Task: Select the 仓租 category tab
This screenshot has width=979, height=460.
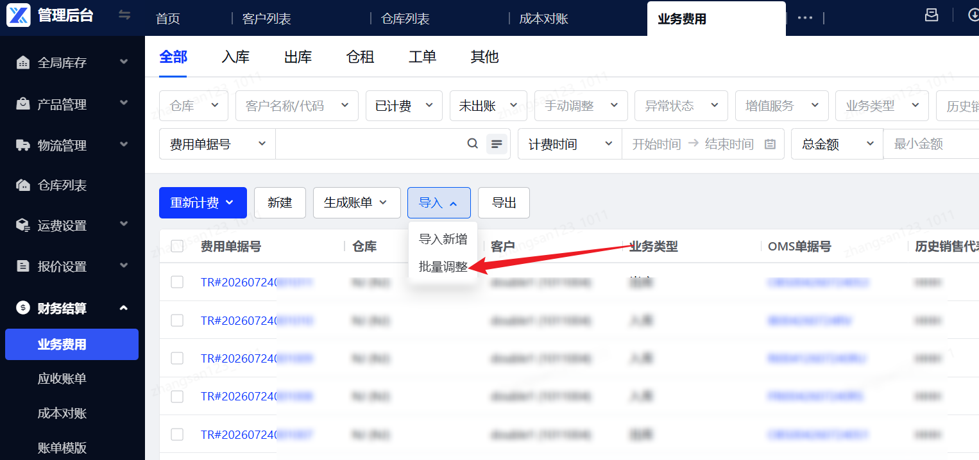Action: coord(360,57)
